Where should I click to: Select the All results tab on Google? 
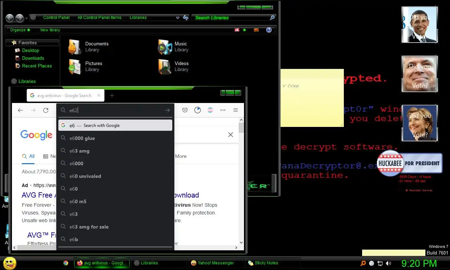click(28, 156)
